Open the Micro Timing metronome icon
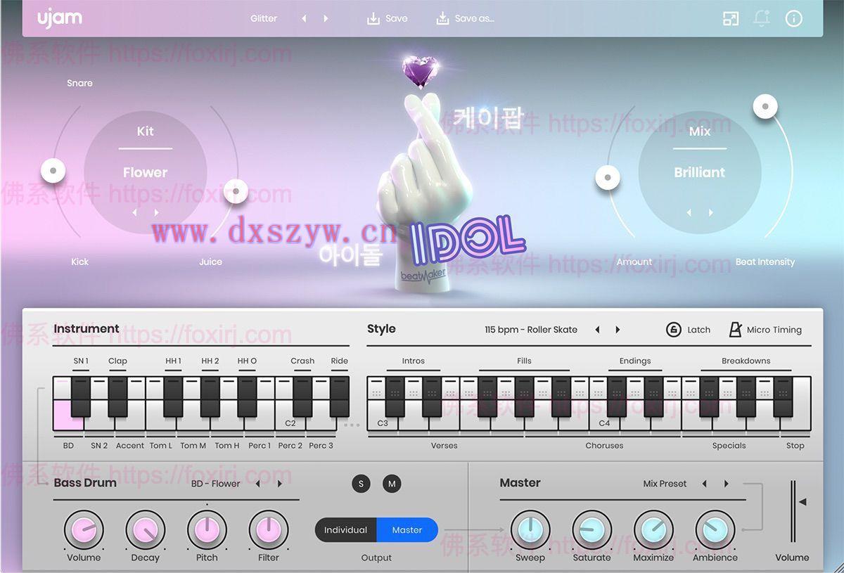The image size is (844, 573). pos(736,329)
